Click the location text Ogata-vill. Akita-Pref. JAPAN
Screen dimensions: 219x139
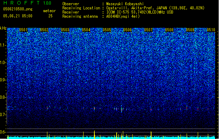(x=137, y=8)
